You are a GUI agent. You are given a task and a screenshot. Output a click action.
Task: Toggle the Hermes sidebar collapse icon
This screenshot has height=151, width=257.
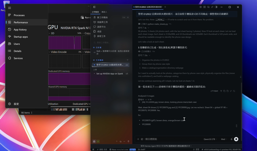click(x=95, y=7)
